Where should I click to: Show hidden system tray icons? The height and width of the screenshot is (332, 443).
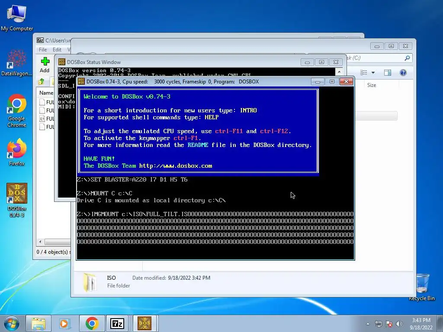[368, 324]
